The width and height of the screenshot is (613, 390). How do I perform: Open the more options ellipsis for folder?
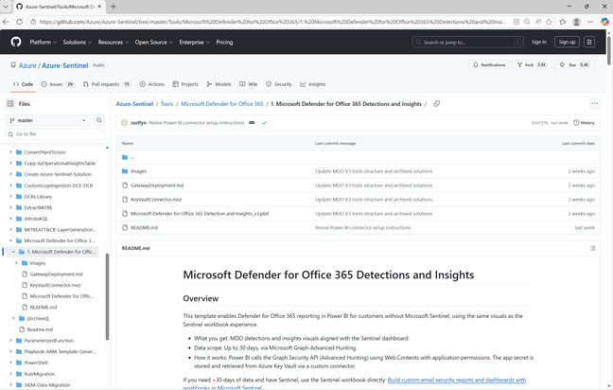click(x=595, y=104)
